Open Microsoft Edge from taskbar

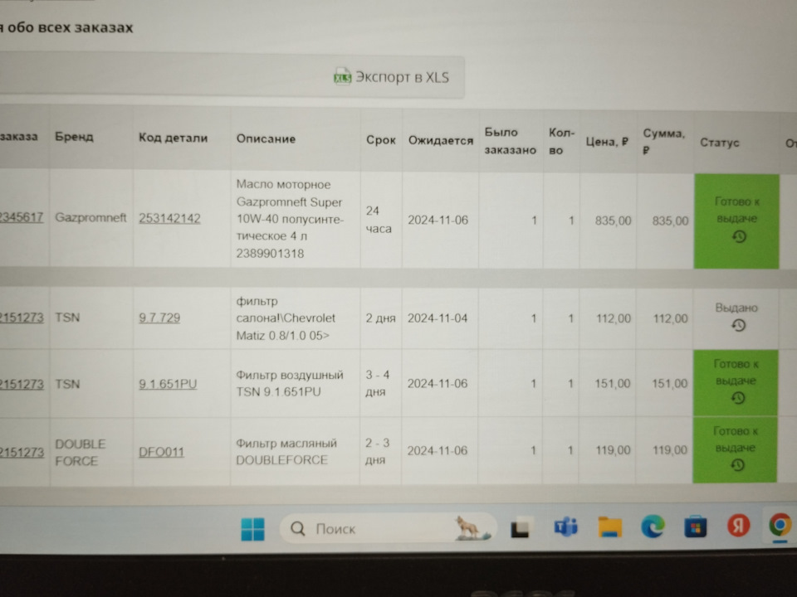pyautogui.click(x=653, y=527)
